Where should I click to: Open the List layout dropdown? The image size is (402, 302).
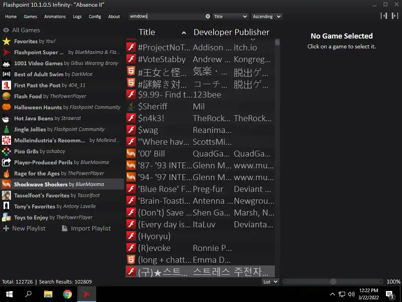(x=270, y=282)
